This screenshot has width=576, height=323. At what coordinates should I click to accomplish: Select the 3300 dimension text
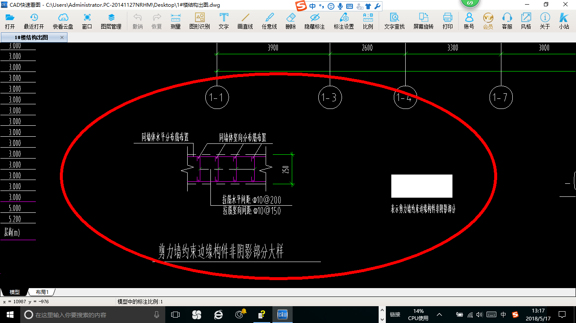[452, 48]
